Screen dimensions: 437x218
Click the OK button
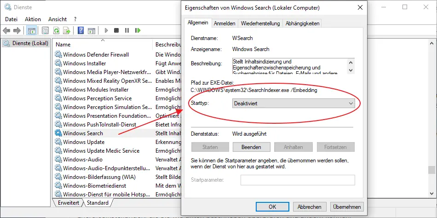(272, 207)
